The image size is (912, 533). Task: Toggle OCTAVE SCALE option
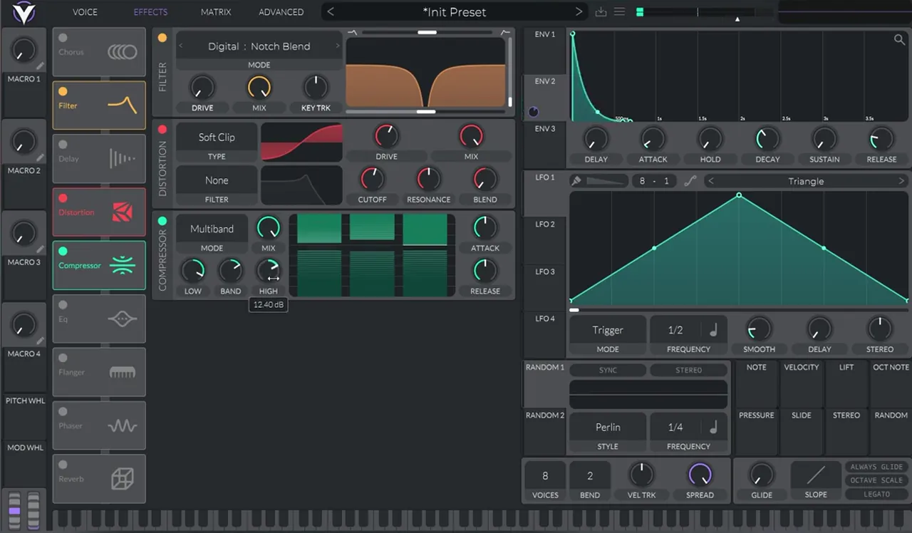(x=876, y=480)
